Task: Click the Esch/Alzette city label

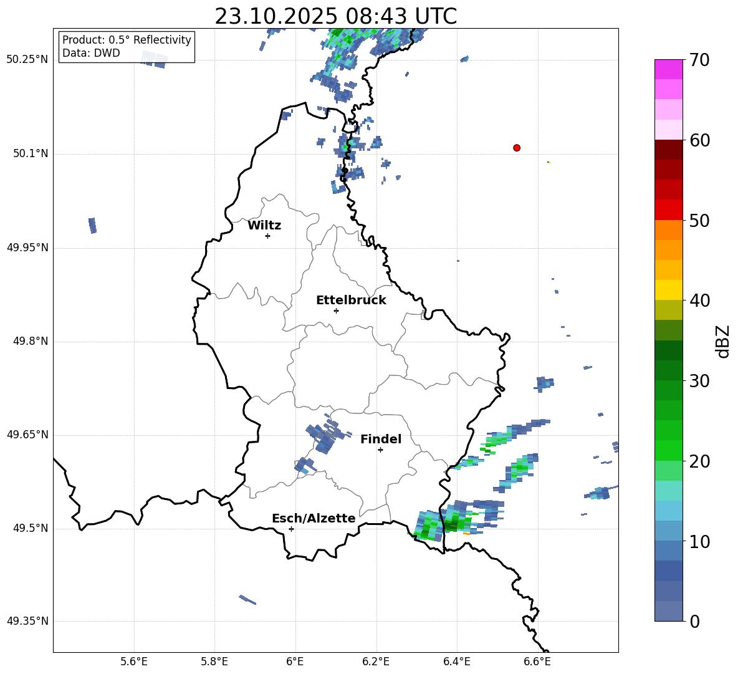Action: [314, 519]
